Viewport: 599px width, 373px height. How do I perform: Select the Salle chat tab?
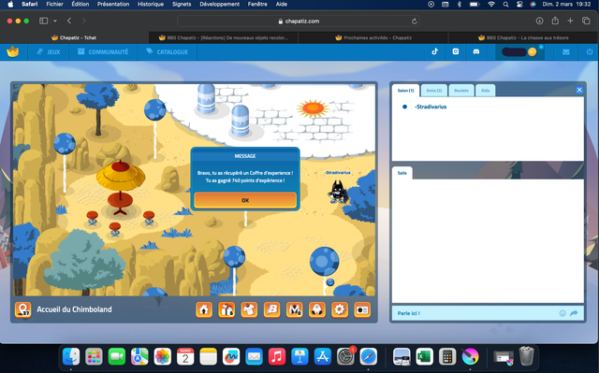pyautogui.click(x=402, y=173)
